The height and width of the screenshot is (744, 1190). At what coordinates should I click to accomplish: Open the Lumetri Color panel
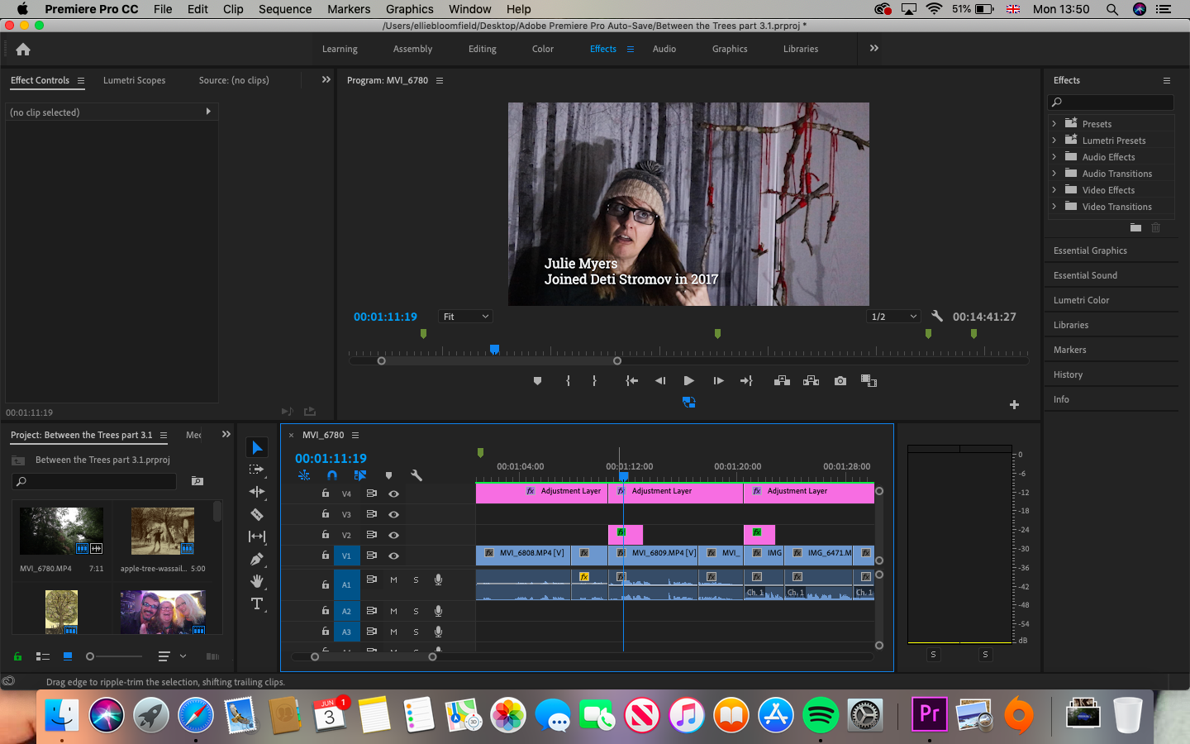(x=1081, y=300)
